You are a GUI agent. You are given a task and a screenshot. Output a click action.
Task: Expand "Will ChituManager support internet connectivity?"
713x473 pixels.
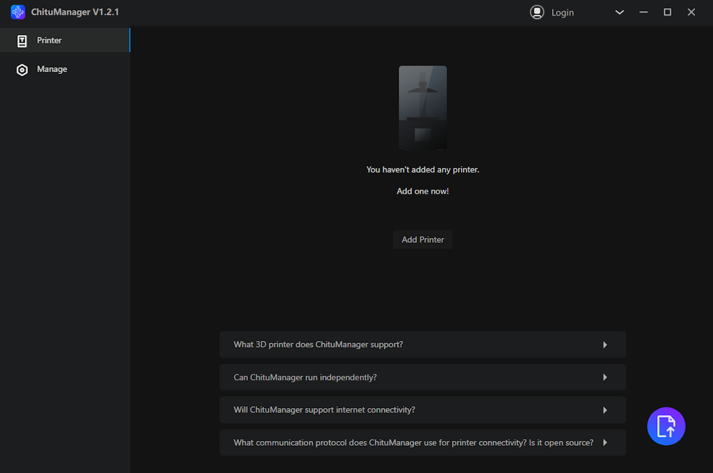coord(422,410)
